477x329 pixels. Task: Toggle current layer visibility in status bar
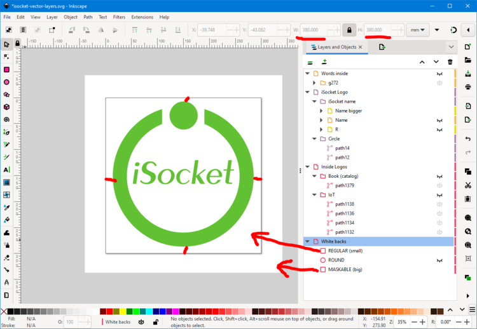[141, 322]
